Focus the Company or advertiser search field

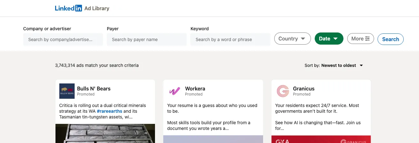coord(63,39)
